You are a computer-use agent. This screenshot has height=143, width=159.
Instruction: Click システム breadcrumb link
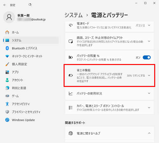[73, 15]
